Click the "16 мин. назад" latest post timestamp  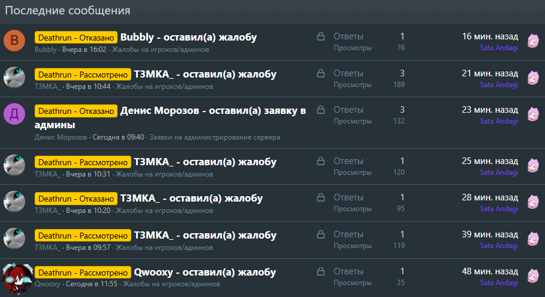pyautogui.click(x=489, y=36)
